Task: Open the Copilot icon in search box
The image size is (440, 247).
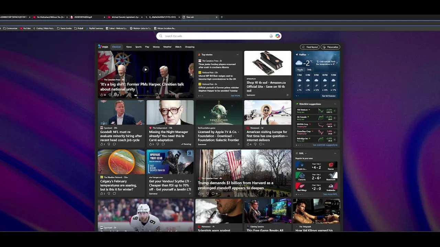Action: click(277, 36)
